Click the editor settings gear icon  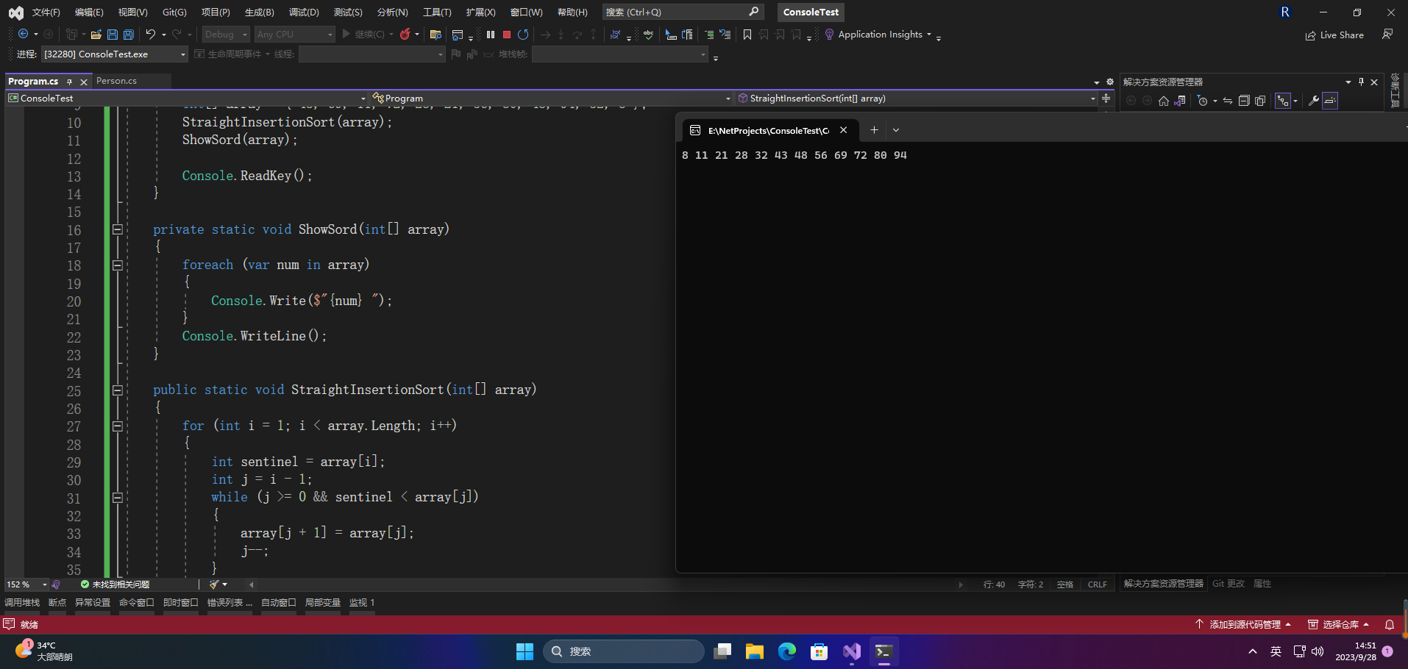(1110, 82)
